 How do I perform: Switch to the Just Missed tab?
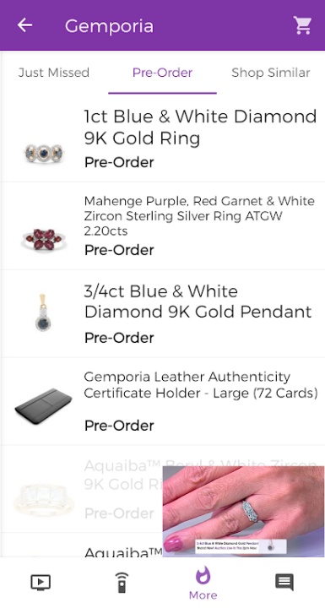coord(54,73)
